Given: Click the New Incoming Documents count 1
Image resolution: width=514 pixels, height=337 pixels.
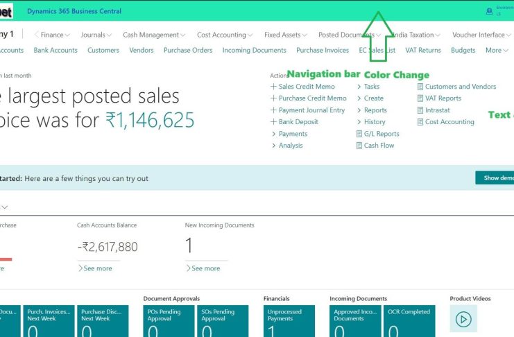Looking at the screenshot, I should click(x=189, y=245).
